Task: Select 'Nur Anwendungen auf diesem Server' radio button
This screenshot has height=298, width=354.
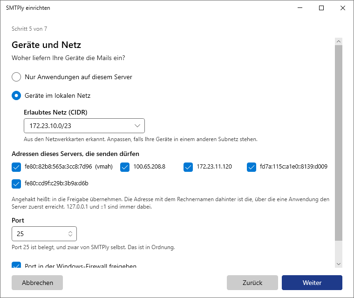Action: [16, 77]
